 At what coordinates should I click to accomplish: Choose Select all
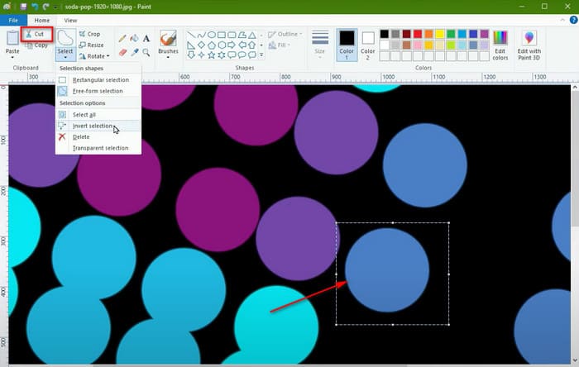[x=98, y=115]
